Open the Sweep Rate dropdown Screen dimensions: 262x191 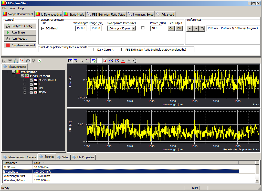133,28
